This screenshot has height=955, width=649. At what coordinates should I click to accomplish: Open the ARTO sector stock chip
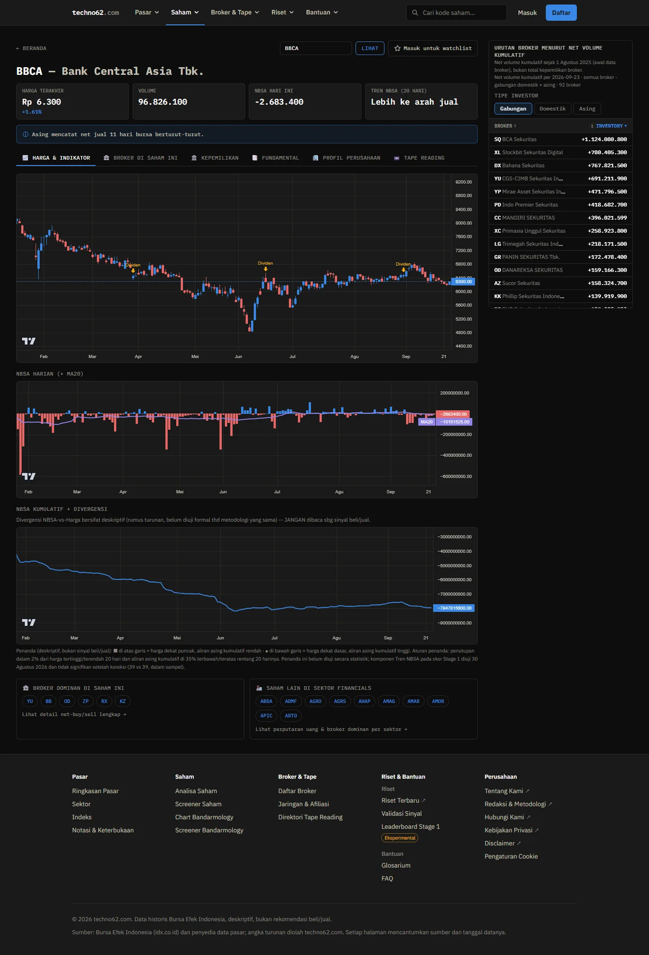(291, 716)
